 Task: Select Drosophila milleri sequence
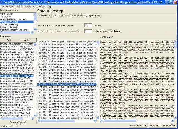17,105
